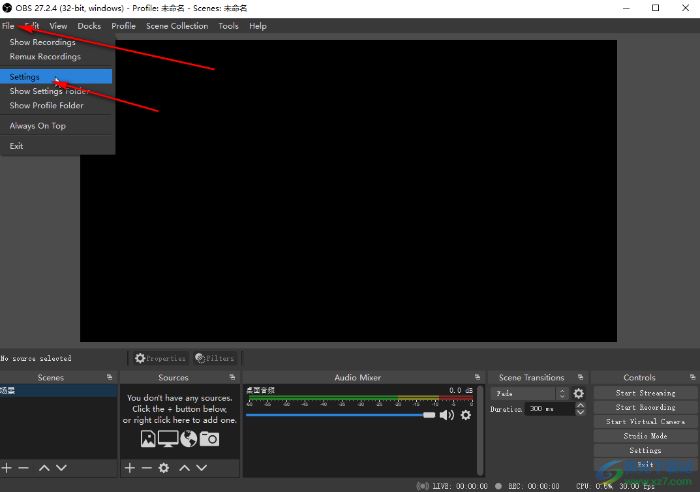This screenshot has height=492, width=700.
Task: Open the Fade transition dropdown
Action: [530, 393]
